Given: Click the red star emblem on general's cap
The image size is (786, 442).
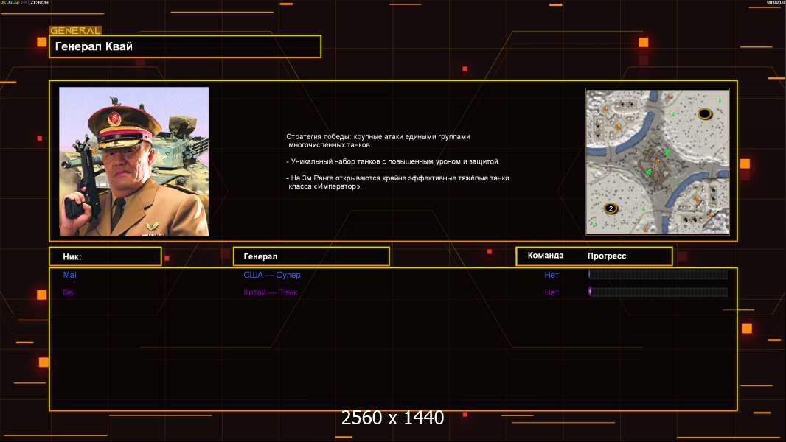Looking at the screenshot, I should pyautogui.click(x=114, y=118).
